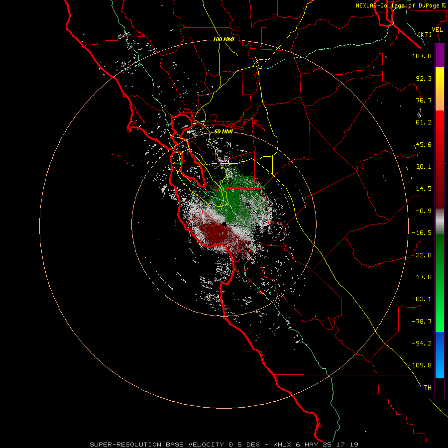Click the 50 NMI range ring label
448x448 pixels.
tap(224, 131)
